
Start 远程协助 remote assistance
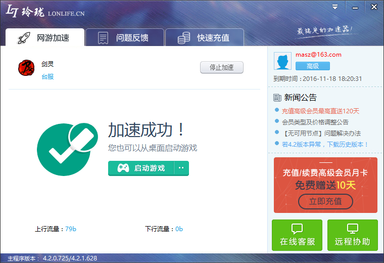tap(352, 235)
